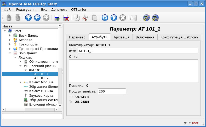Collapse the Збір Даних node

(10, 53)
